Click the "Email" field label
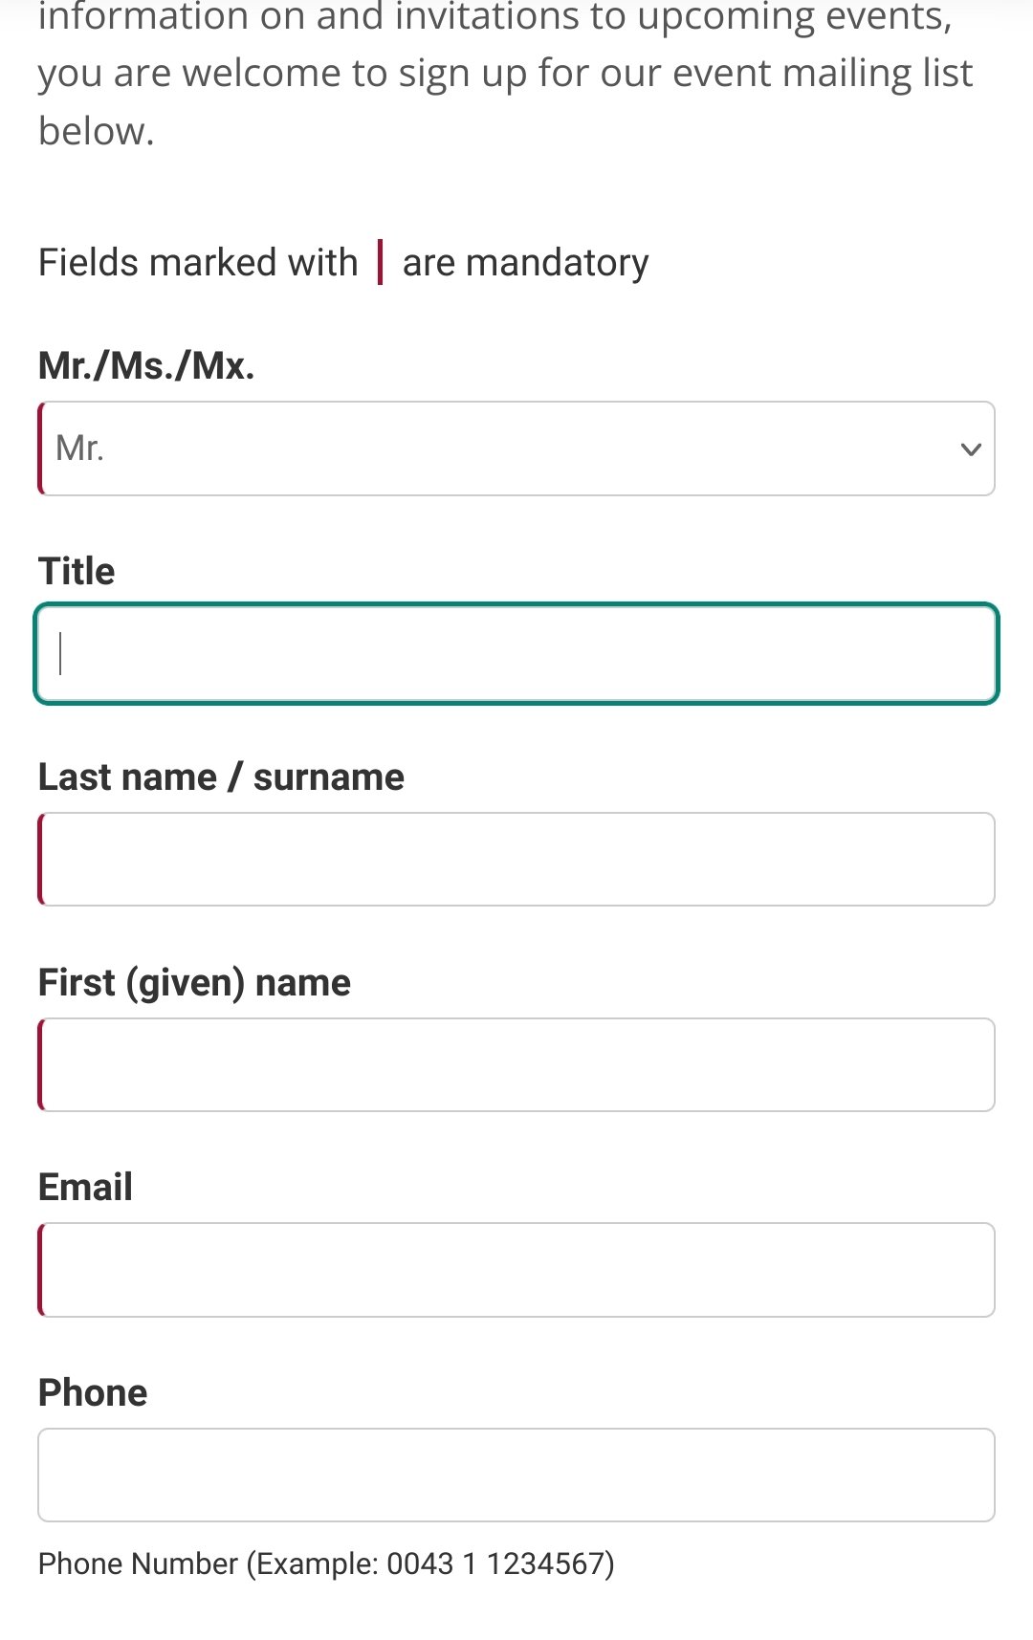This screenshot has height=1640, width=1033. (x=85, y=1187)
